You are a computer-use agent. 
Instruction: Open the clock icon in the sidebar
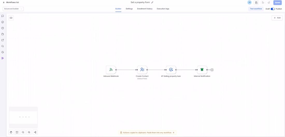click(3, 28)
